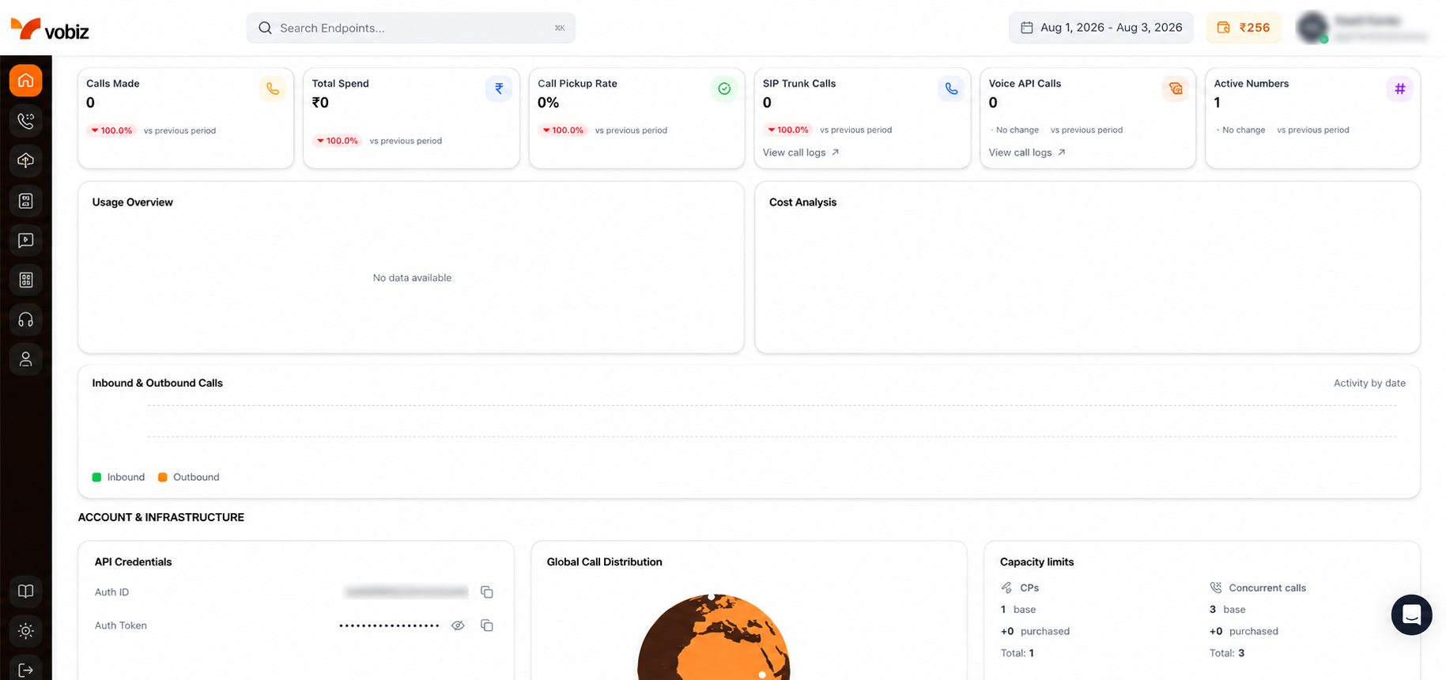Click 'Activity by date' label
The image size is (1446, 680).
pos(1369,383)
